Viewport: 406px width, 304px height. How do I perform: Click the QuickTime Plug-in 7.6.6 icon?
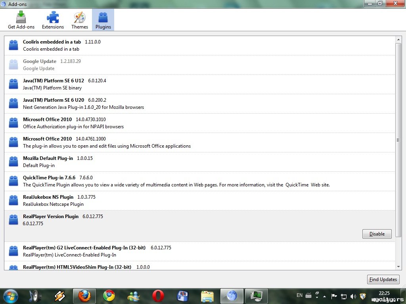tap(13, 181)
